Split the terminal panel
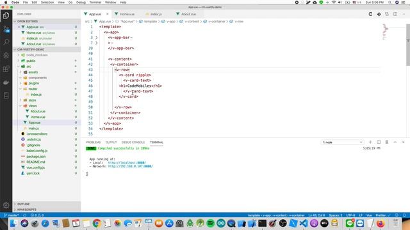Screen dimensions: 410x230 point(379,142)
